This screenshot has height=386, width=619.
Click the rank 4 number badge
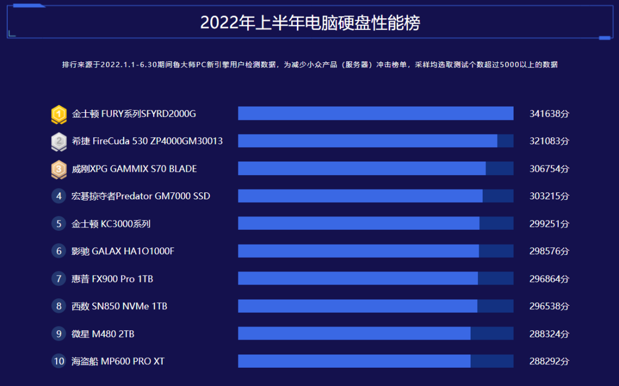pos(59,196)
